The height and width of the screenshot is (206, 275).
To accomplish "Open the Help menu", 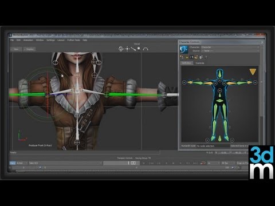I will (85, 40).
